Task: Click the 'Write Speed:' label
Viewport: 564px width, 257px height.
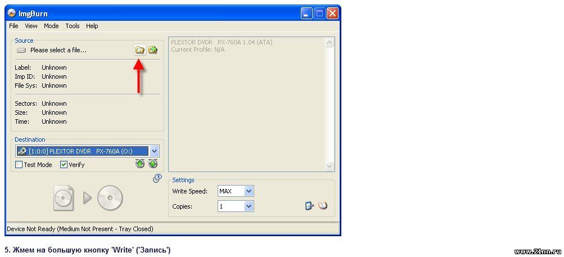Action: (190, 191)
